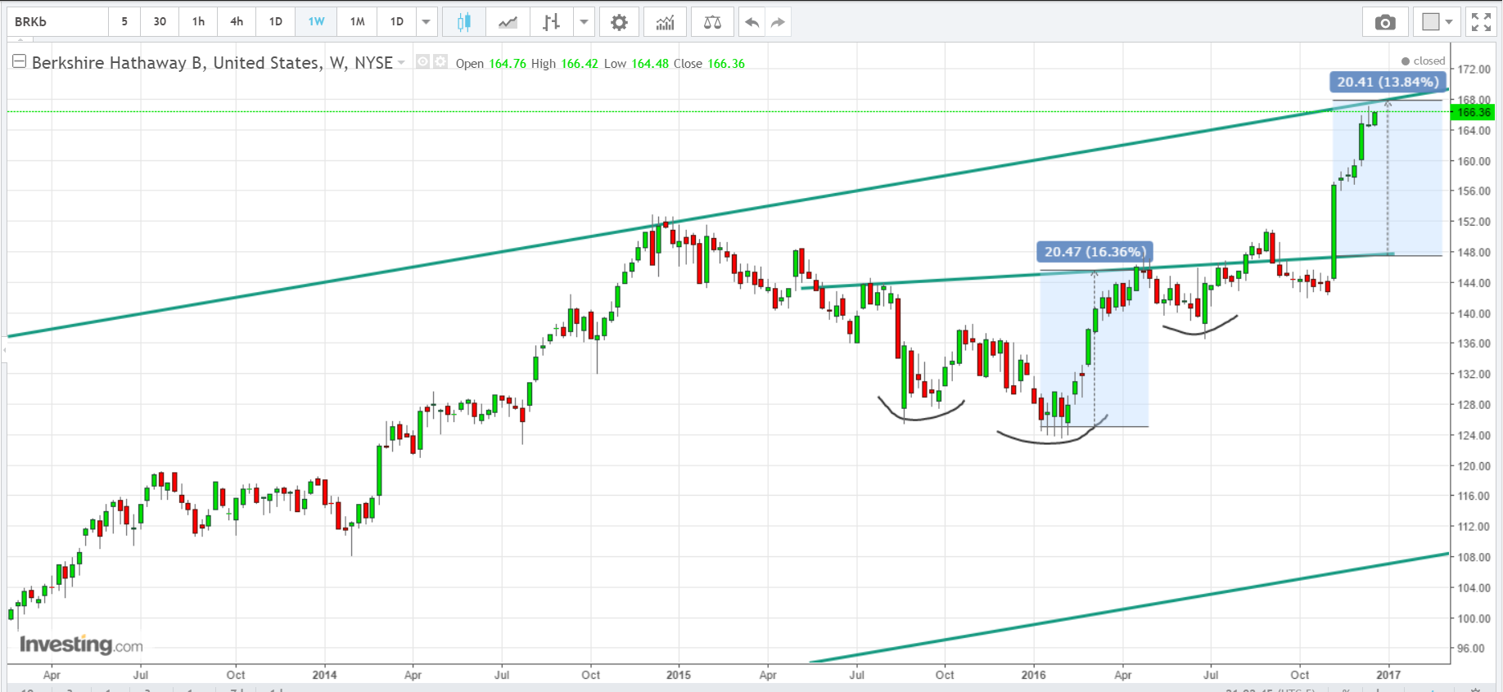
Task: Select the candlestick chart type icon
Action: [464, 22]
